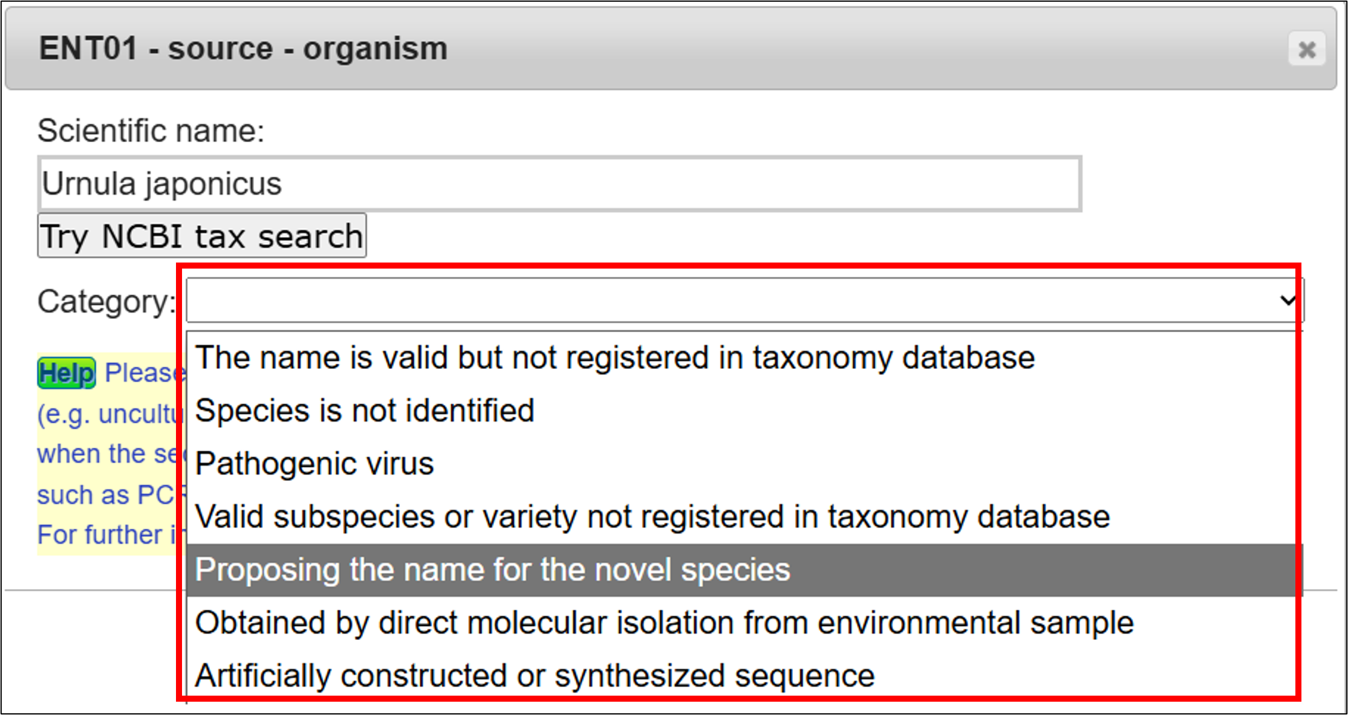Viewport: 1348px width, 715px height.
Task: Click the Category dropdown chevron arrow
Action: tap(1287, 301)
